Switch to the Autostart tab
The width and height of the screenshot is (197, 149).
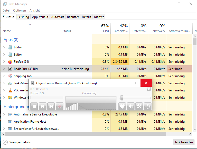click(58, 17)
